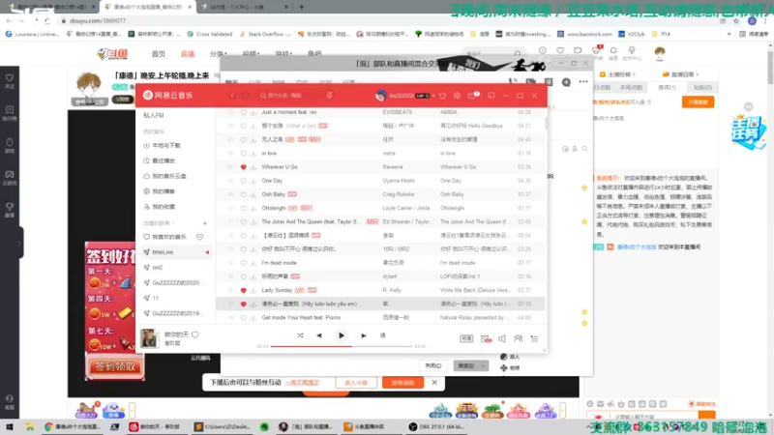Screen dimensions: 774x435
Task: Open OBS 27.0.1 from taskbar
Action: [438, 427]
